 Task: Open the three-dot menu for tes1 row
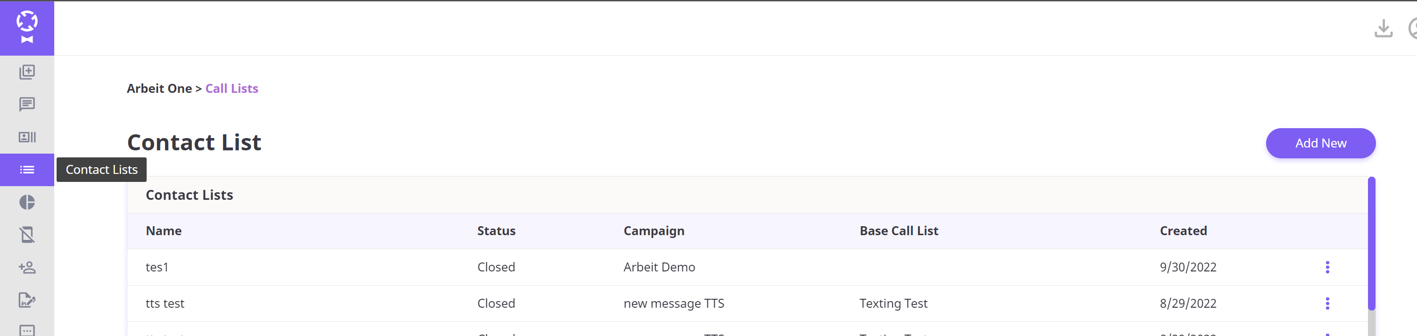pyautogui.click(x=1327, y=267)
